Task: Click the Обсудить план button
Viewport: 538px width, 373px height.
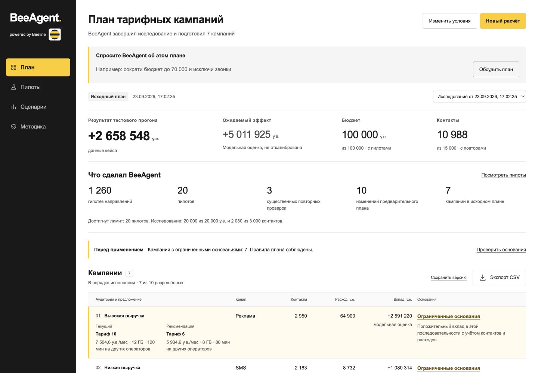Action: click(x=496, y=69)
